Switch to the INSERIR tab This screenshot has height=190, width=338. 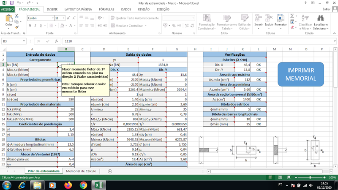[52, 9]
